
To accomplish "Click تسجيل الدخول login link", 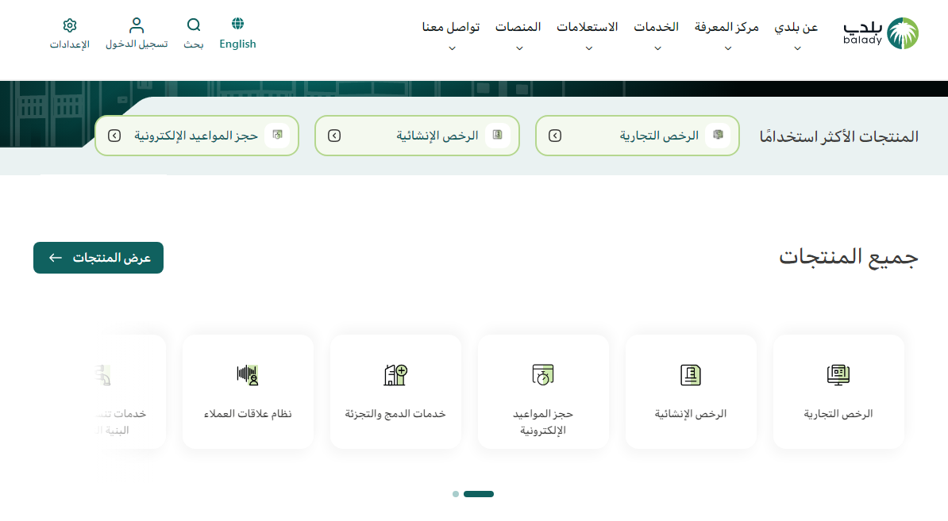I will click(x=137, y=44).
